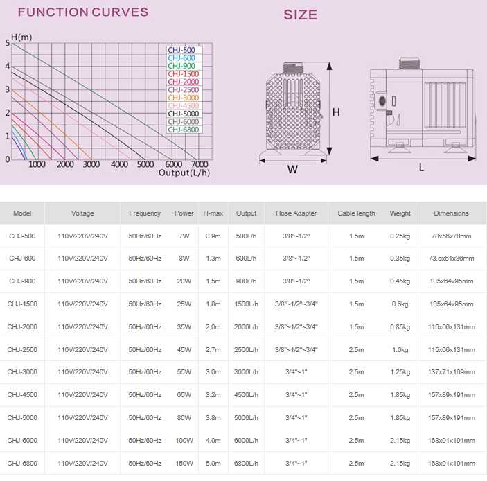Select the CHJ-2000 model row cell
This screenshot has height=481, width=487.
[x=22, y=327]
